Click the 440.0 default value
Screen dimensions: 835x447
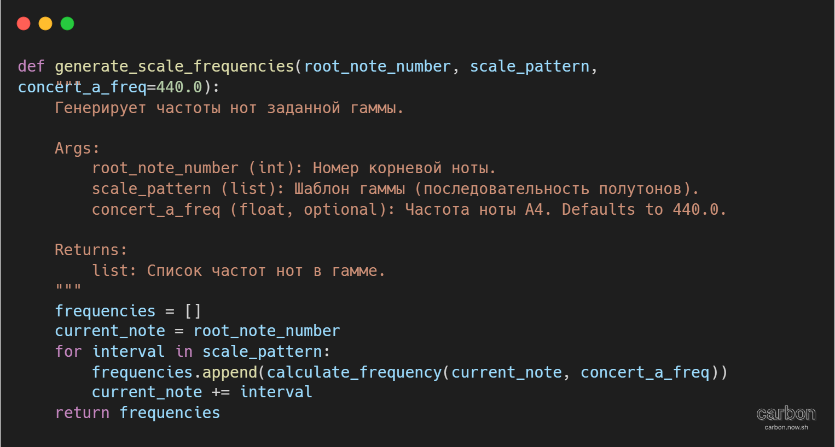point(179,87)
